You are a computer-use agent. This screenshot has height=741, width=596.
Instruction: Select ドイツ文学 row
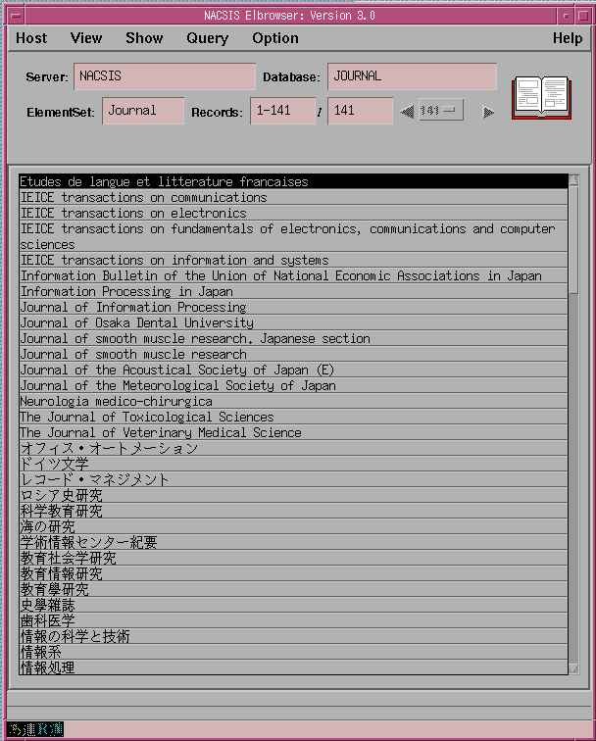[293, 464]
